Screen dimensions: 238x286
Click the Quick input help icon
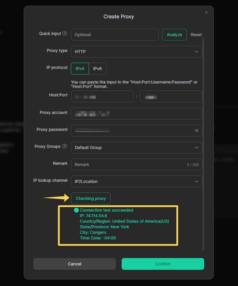[65, 34]
